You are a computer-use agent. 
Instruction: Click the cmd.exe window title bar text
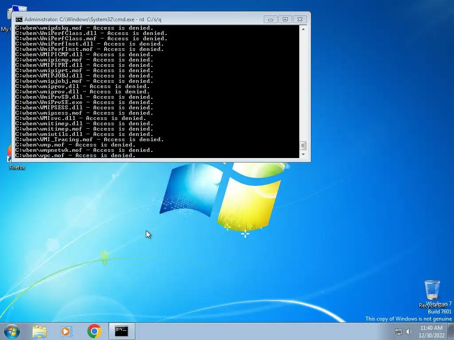click(93, 19)
